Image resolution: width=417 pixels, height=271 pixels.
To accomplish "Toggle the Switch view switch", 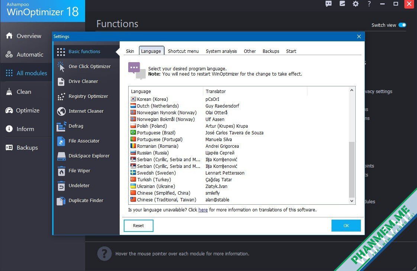I will click(403, 25).
